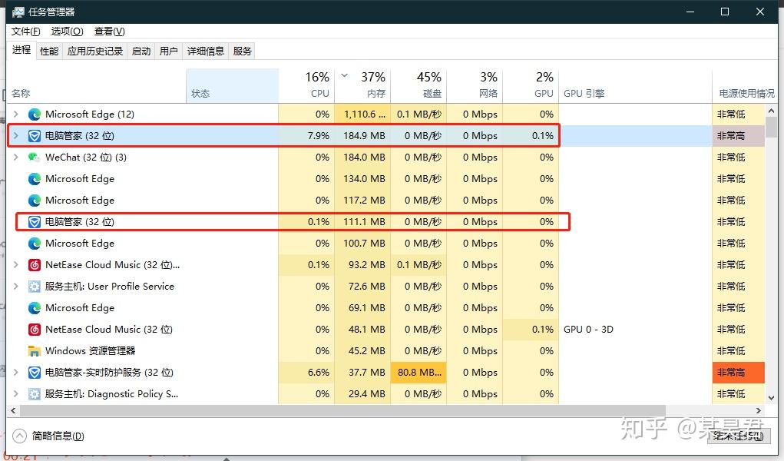The width and height of the screenshot is (784, 461).
Task: Expand the NetEase Cloud Music 93.2 MB group
Action: 16,265
